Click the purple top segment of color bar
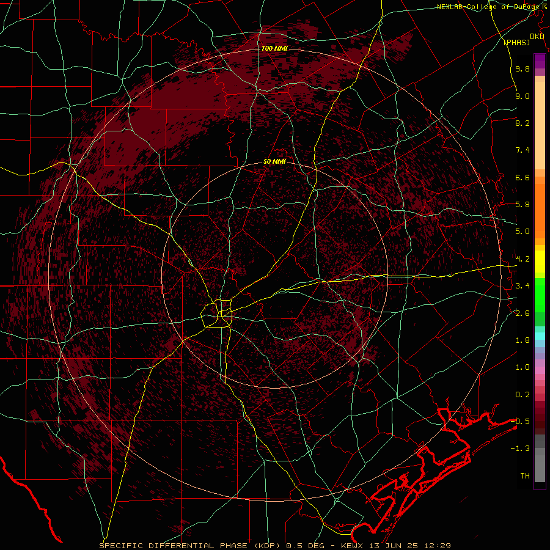The width and height of the screenshot is (550, 550). pos(540,61)
